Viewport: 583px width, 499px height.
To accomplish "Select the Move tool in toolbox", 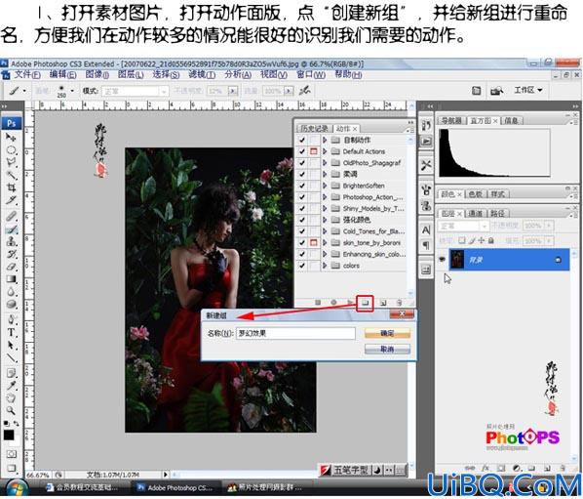I will 11,138.
